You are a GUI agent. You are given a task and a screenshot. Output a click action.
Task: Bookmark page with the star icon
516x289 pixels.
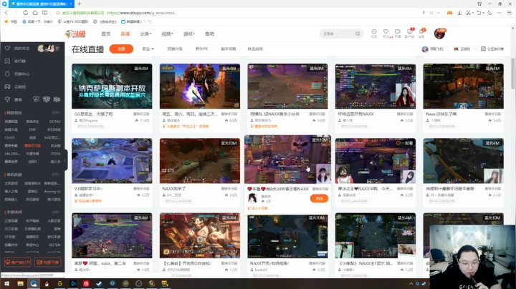click(58, 13)
